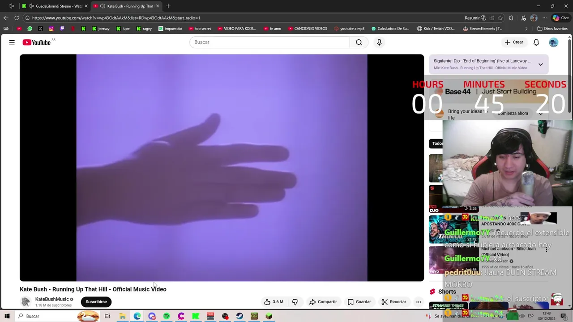Screen dimensions: 573x322
Task: Open YouTube notifications bell
Action: pos(536,42)
